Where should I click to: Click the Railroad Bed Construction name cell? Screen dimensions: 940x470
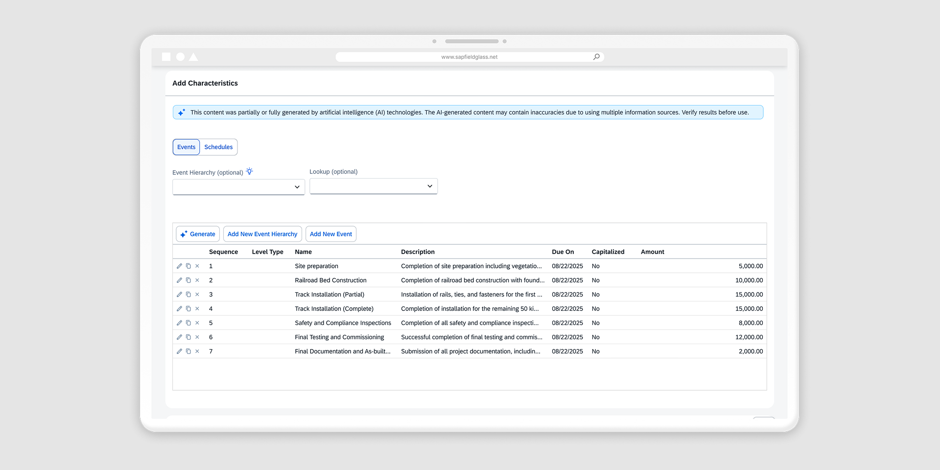click(330, 281)
